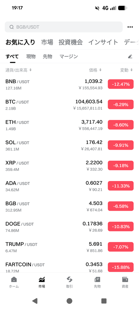Open the DOGE / USDT pair row

tap(69, 227)
